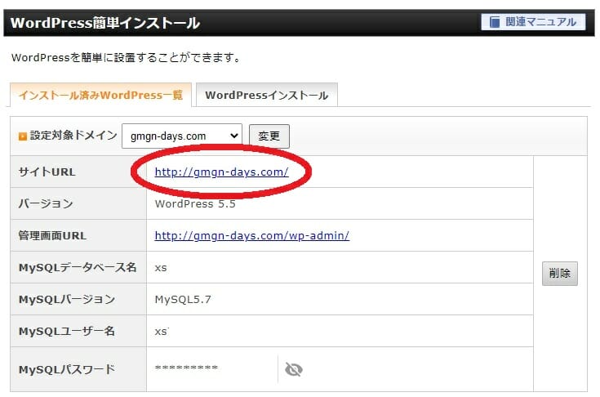
Task: Click the orange icon beside 設定対象ドメイン
Action: point(23,136)
